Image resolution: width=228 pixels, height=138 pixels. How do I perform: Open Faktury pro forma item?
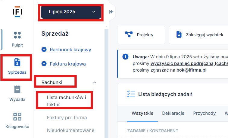[x=67, y=117]
